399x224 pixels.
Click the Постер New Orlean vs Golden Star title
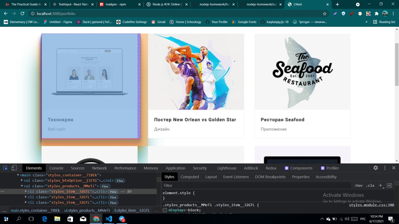coord(195,120)
